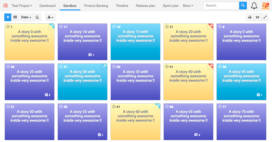Switch to grid view layout icon
The height and width of the screenshot is (142, 272).
point(15,17)
